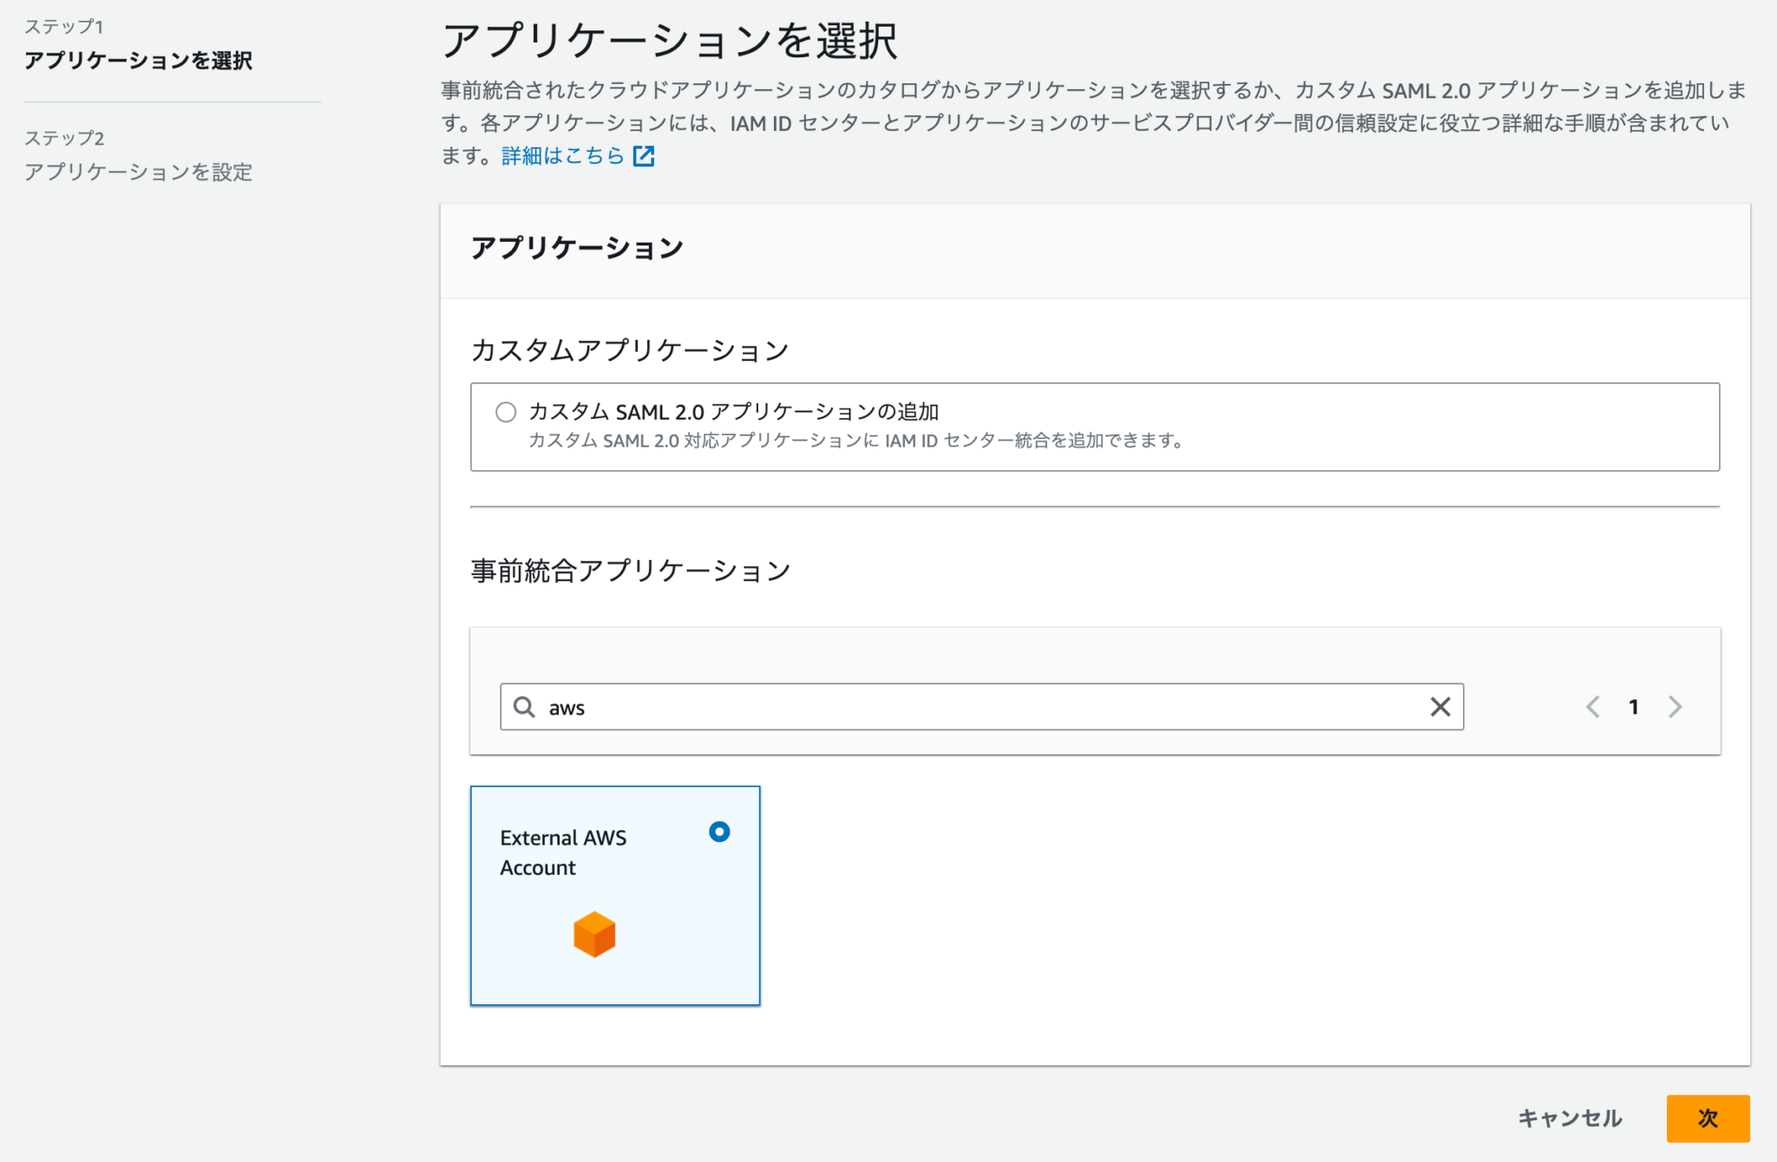Click the selection indicator on the application card
The image size is (1777, 1162).
[x=718, y=832]
